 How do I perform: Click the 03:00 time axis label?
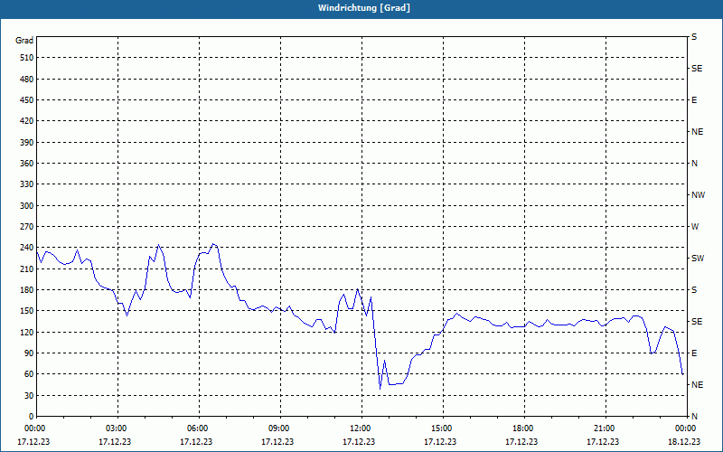pyautogui.click(x=117, y=428)
